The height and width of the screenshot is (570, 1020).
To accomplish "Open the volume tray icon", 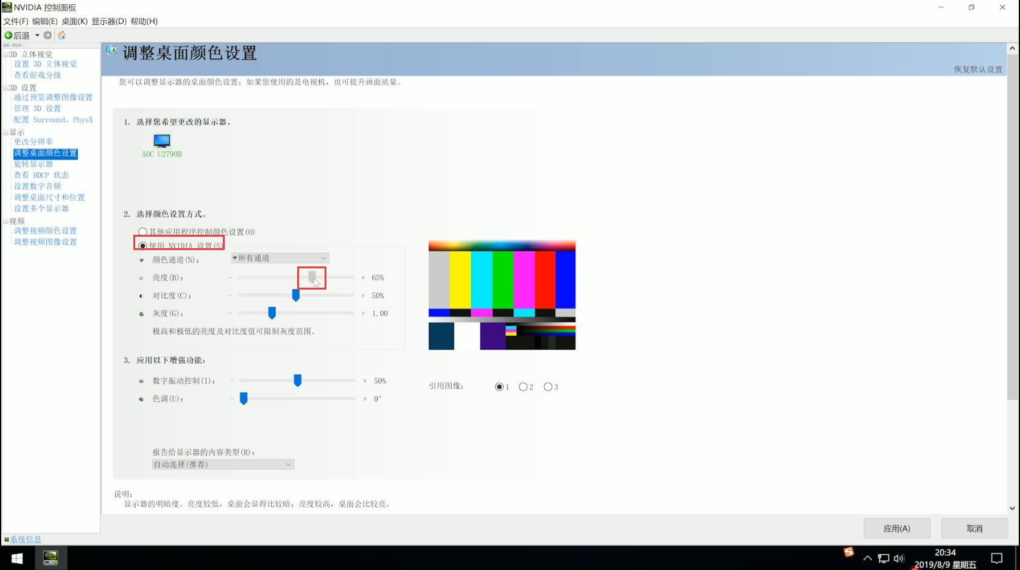I will click(x=899, y=558).
